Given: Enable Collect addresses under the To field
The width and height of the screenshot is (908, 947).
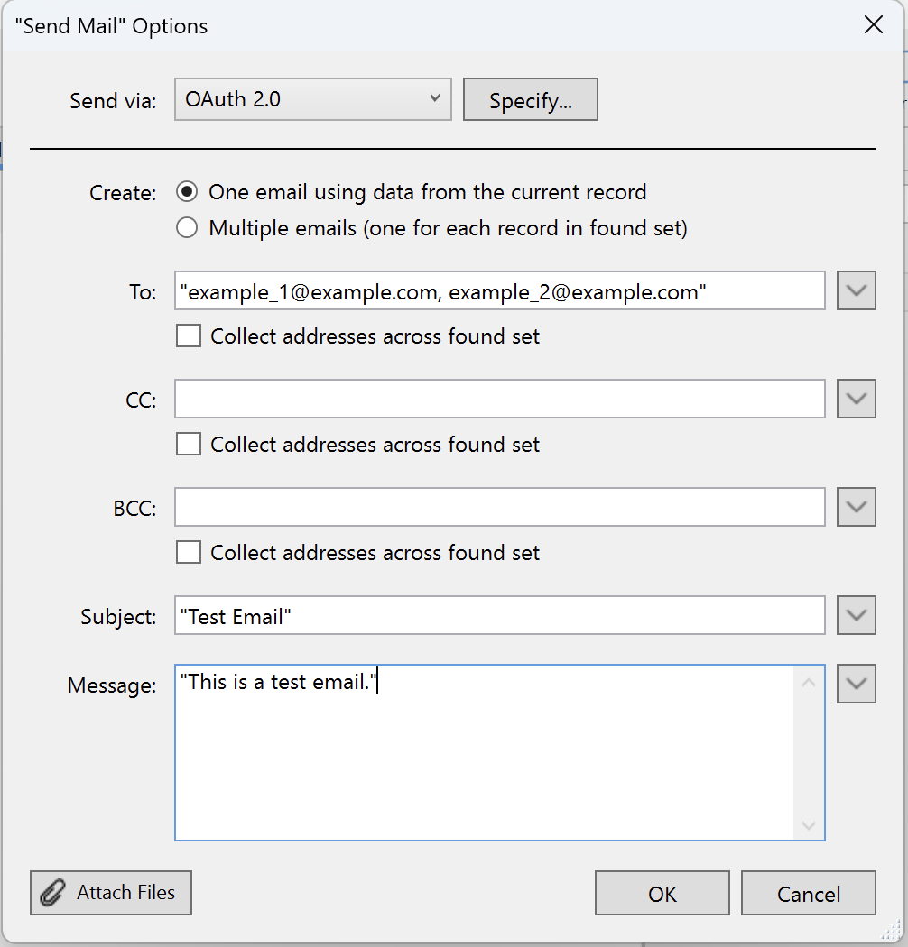Looking at the screenshot, I should click(x=188, y=336).
